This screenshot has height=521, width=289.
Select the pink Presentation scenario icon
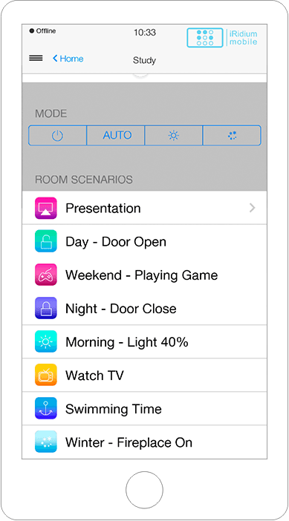(46, 208)
